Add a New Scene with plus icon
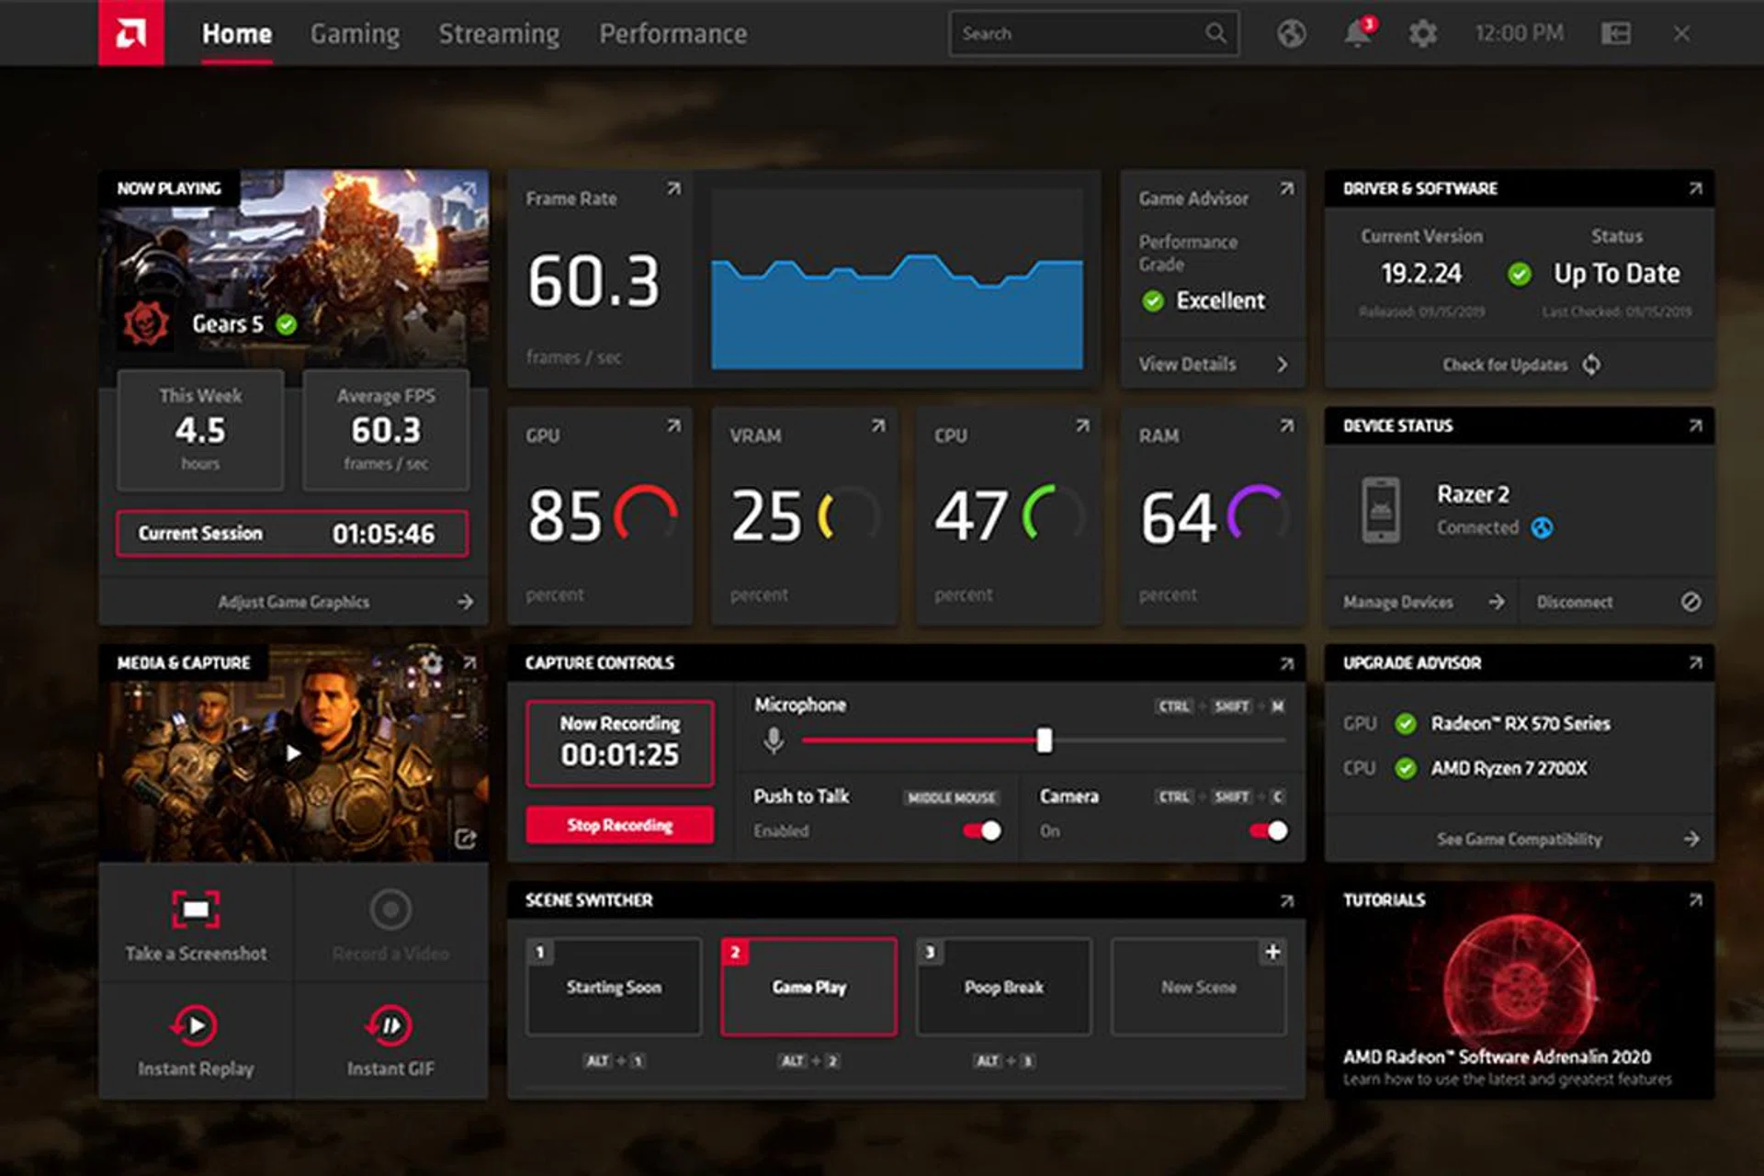The image size is (1764, 1176). click(x=1272, y=952)
